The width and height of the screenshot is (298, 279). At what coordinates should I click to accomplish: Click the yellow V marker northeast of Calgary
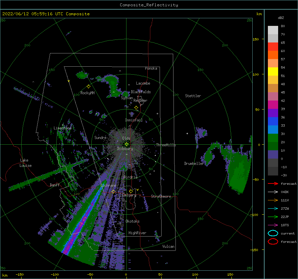pyautogui.click(x=137, y=190)
